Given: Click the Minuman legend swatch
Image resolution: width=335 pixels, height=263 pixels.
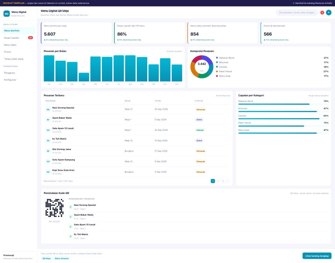Looking at the screenshot, I should point(217,62).
